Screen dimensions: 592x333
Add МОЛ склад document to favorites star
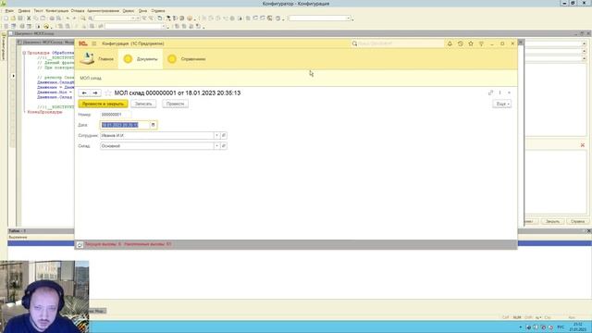click(x=108, y=92)
